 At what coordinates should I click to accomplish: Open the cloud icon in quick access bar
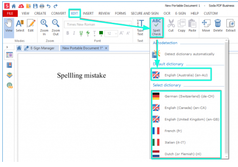[x=21, y=6]
